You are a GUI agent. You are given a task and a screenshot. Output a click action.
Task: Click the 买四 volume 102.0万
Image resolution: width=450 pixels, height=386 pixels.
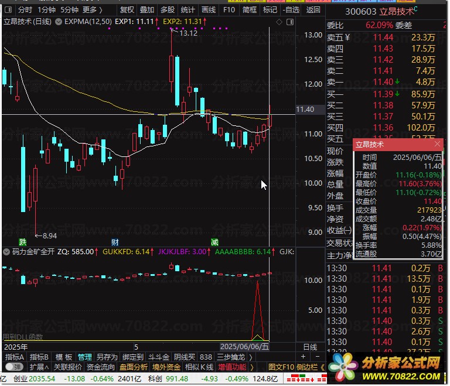tap(421, 128)
